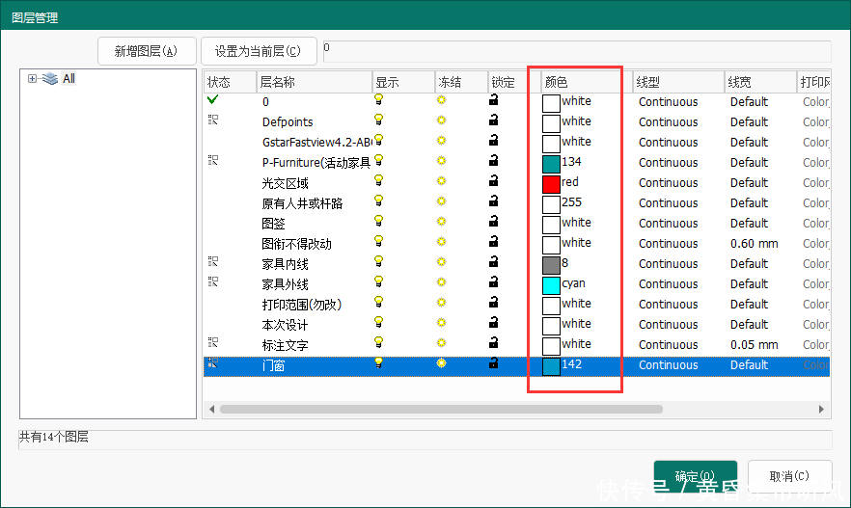Open linetype Continuous for 图衔不得改动 layer

point(668,244)
